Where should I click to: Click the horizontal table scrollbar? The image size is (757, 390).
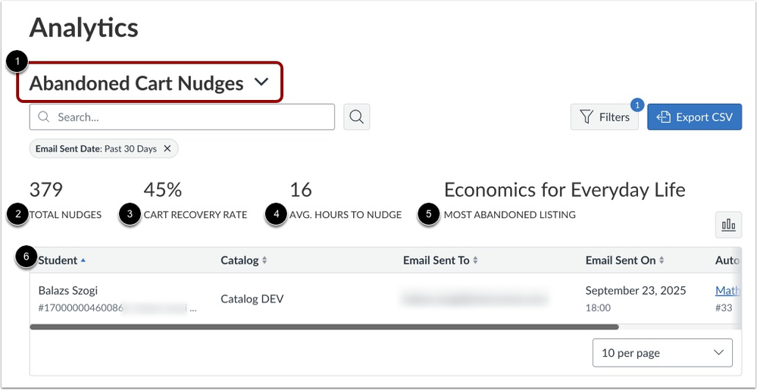coord(324,327)
